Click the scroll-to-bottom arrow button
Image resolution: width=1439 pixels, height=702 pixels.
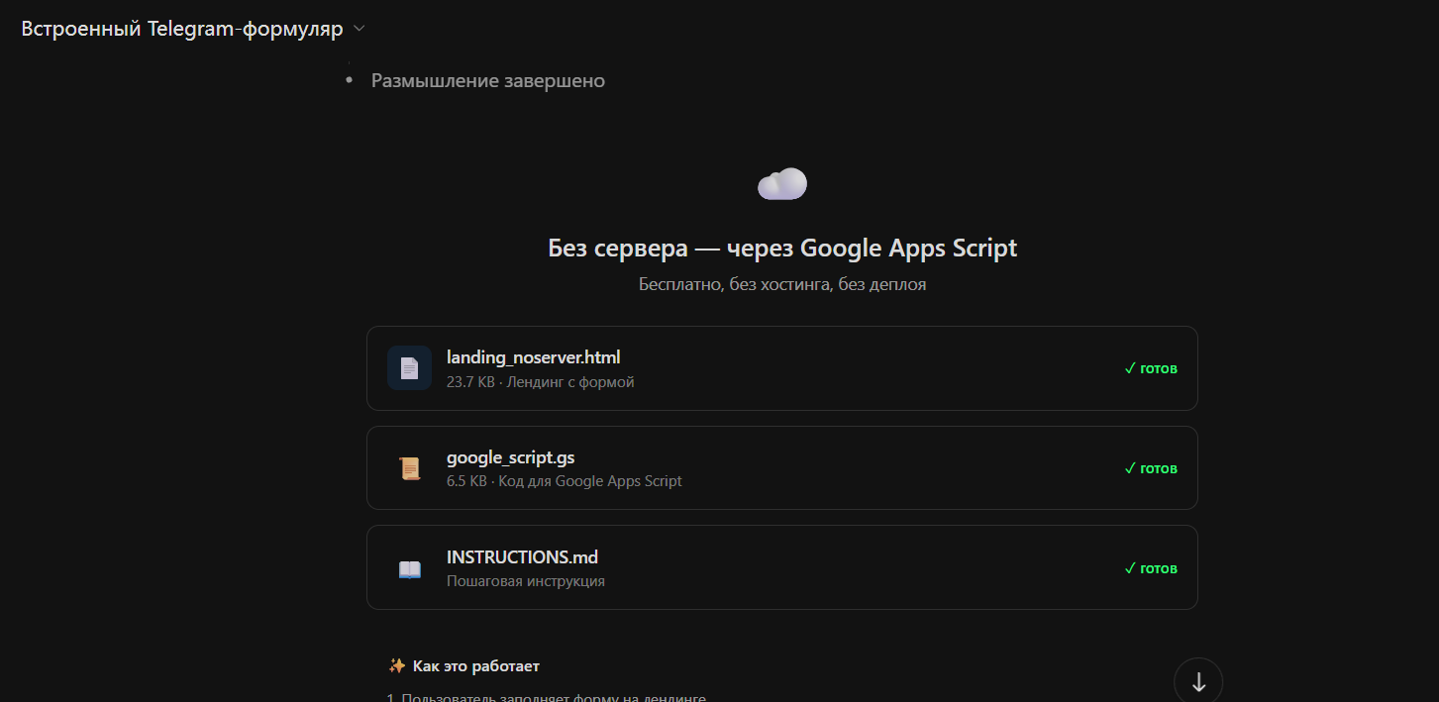1198,681
